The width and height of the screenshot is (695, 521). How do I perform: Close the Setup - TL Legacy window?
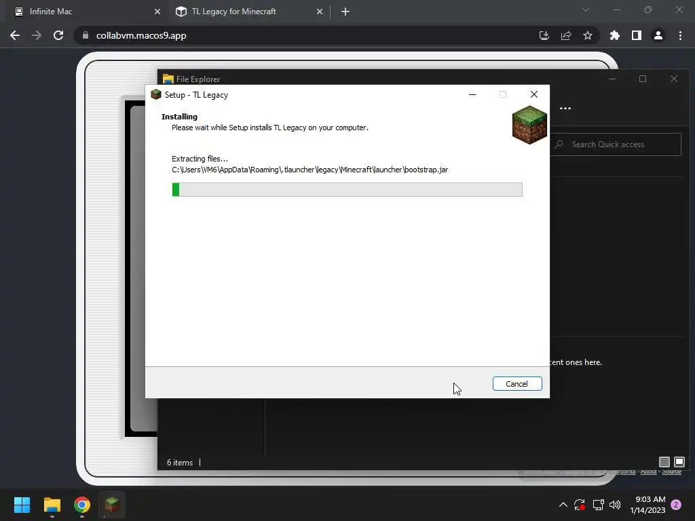[534, 94]
